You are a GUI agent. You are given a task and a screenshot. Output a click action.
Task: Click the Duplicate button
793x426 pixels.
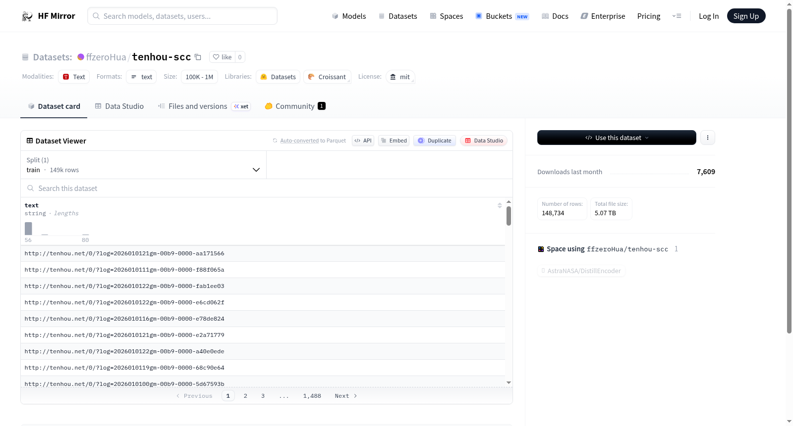tap(435, 141)
